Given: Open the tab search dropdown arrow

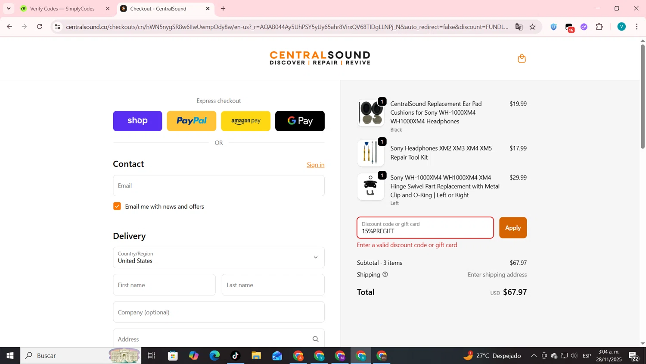Looking at the screenshot, I should pos(9,9).
